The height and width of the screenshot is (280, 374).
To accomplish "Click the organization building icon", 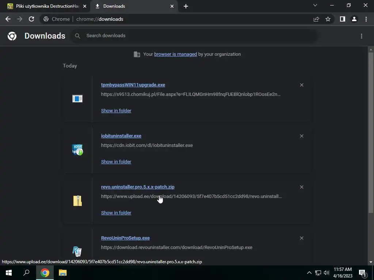I will (x=137, y=54).
